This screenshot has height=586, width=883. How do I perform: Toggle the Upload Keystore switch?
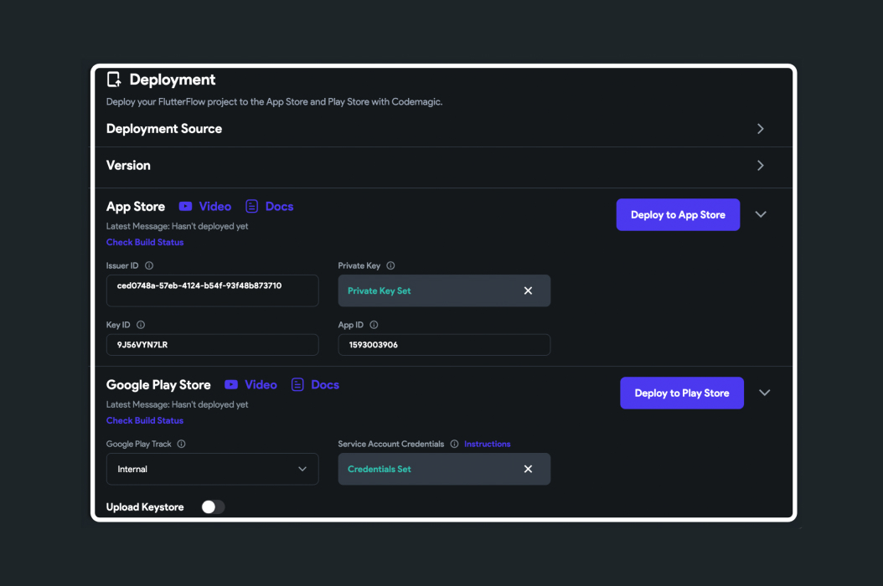click(x=213, y=507)
